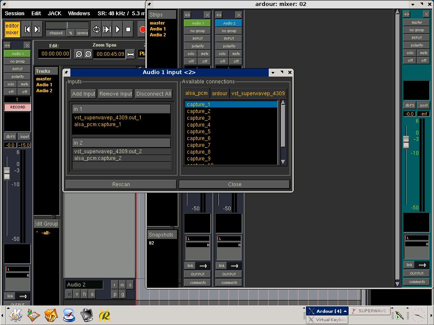Click Add Input button
The width and height of the screenshot is (434, 325).
pos(83,94)
